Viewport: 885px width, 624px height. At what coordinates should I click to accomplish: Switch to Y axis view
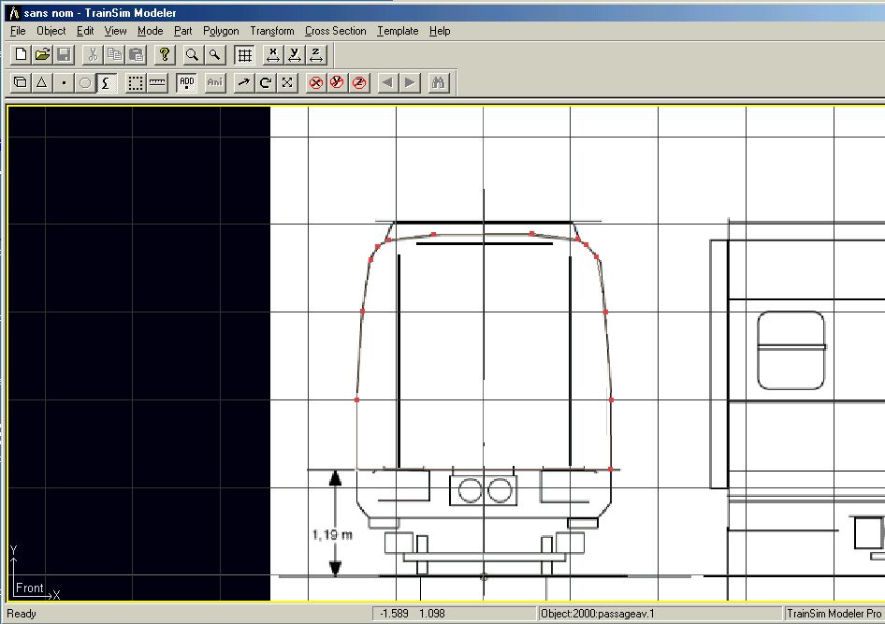(295, 55)
